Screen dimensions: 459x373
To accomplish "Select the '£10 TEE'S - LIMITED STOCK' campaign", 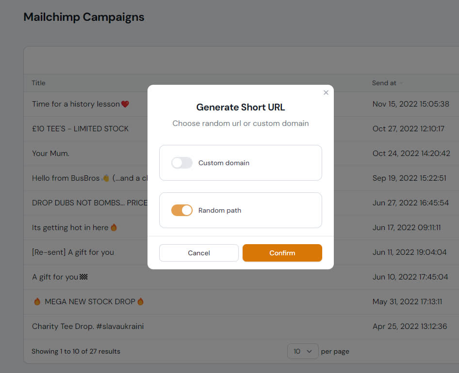I will pyautogui.click(x=80, y=128).
